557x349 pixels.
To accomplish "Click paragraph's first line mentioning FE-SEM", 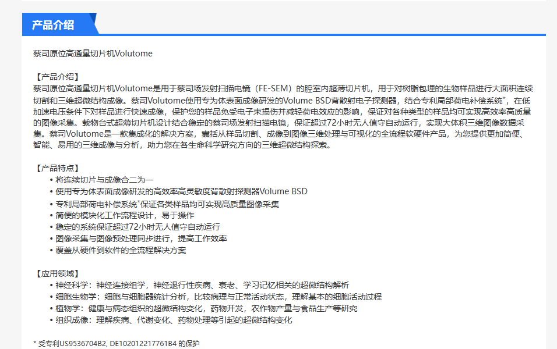I will click(x=283, y=88).
